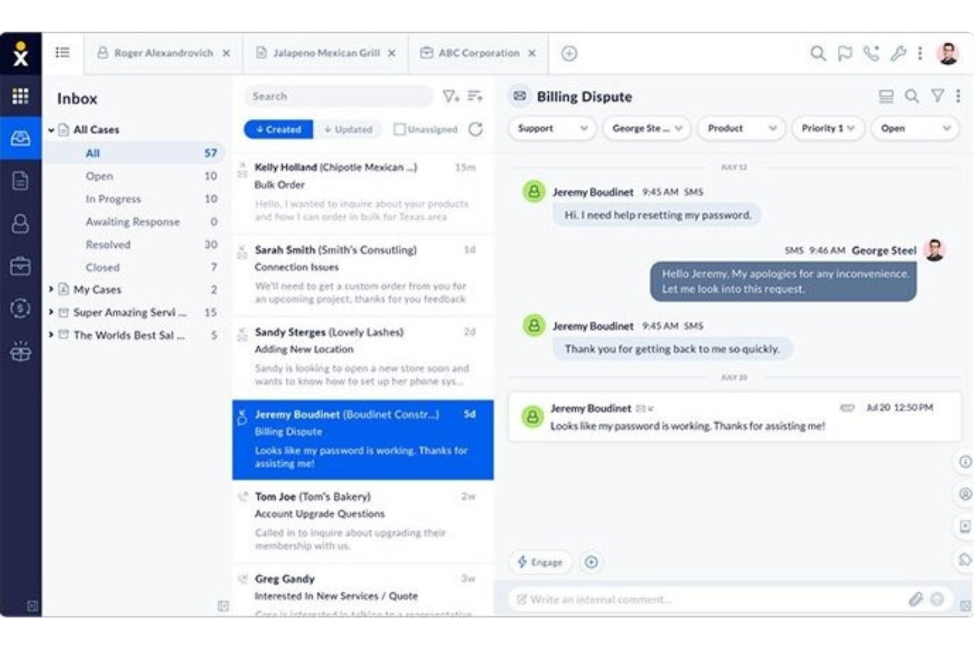
Task: Toggle the Updated sort option
Action: click(347, 130)
